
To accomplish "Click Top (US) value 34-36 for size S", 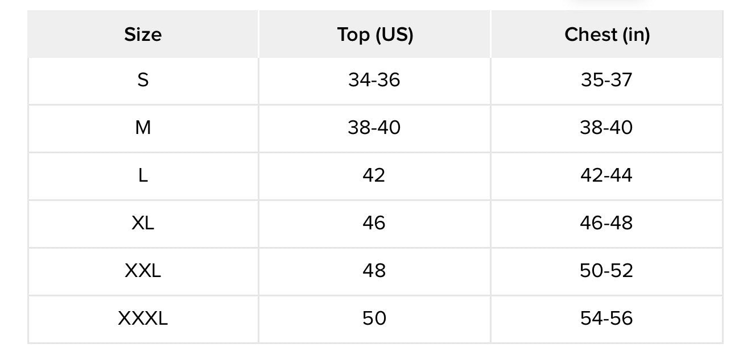I will click(374, 80).
